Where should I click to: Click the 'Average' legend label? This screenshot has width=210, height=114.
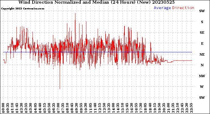point(162,8)
